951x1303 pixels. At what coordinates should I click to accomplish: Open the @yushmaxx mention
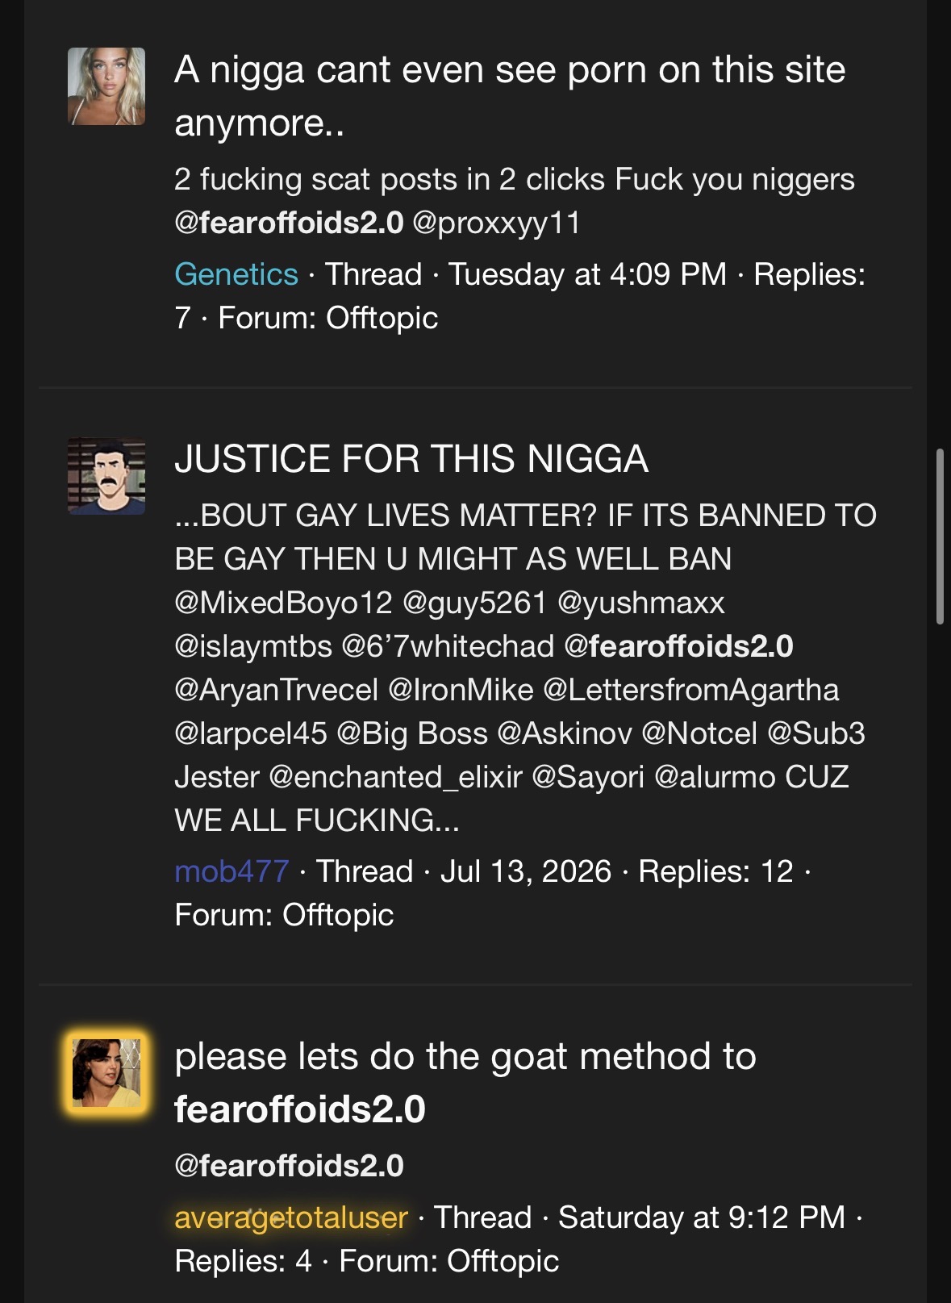641,603
